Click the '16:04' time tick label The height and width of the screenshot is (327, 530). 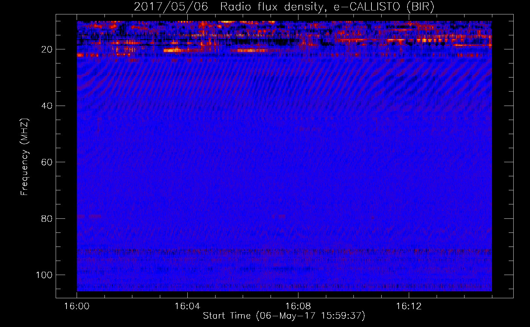(x=187, y=306)
